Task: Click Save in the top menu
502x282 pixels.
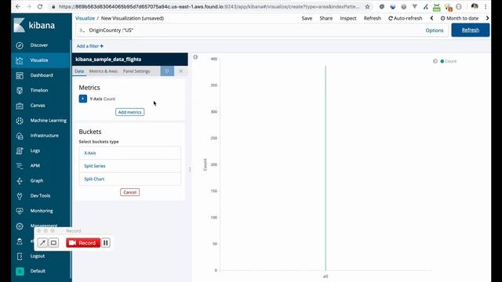Action: click(x=307, y=18)
